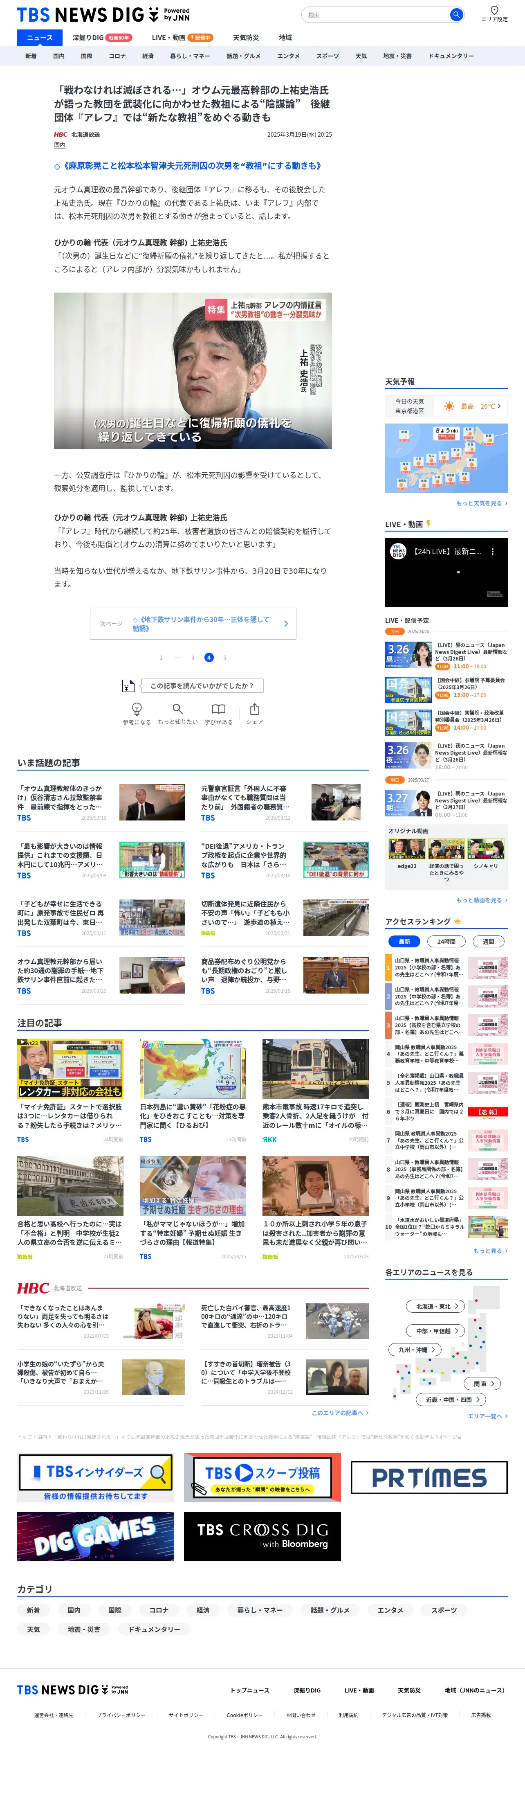The image size is (525, 1794).
Task: Open the マイナ免許証 featured article thumbnail
Action: [x=70, y=1068]
